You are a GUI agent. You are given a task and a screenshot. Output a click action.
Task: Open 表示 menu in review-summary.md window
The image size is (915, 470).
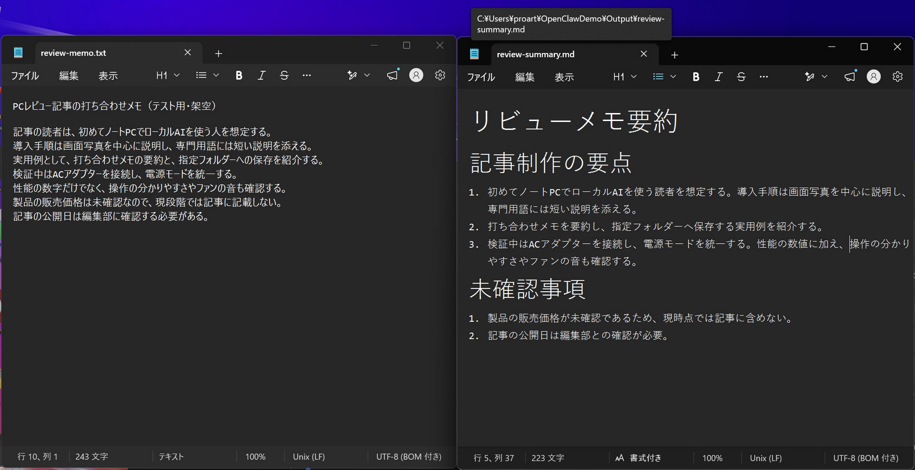point(564,77)
